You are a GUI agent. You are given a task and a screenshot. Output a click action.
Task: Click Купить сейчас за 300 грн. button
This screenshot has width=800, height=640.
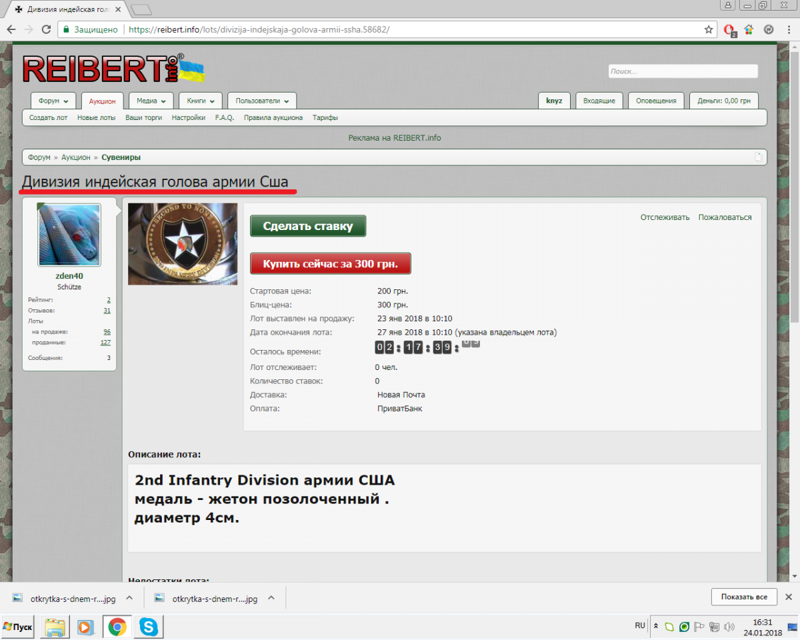point(331,263)
